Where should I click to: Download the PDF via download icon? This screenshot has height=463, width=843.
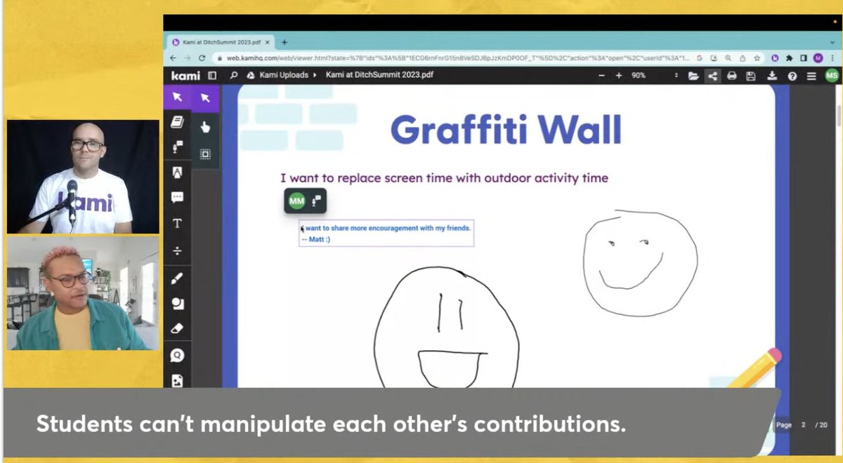click(x=773, y=76)
